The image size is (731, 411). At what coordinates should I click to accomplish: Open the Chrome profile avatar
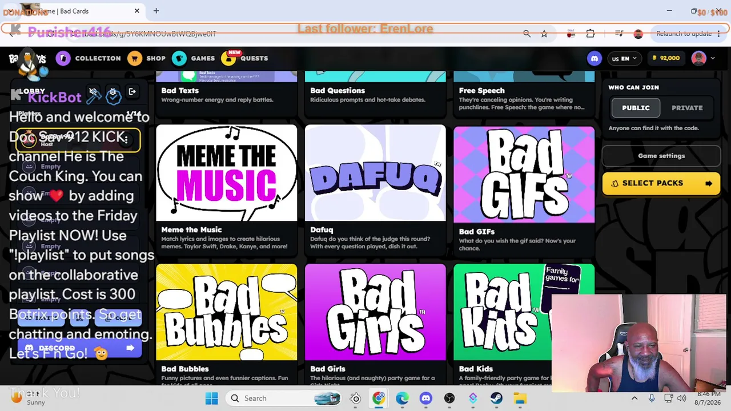point(638,34)
